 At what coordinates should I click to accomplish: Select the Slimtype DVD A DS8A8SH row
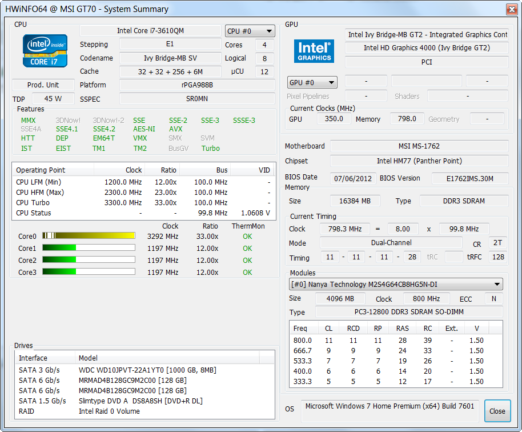pos(145,401)
